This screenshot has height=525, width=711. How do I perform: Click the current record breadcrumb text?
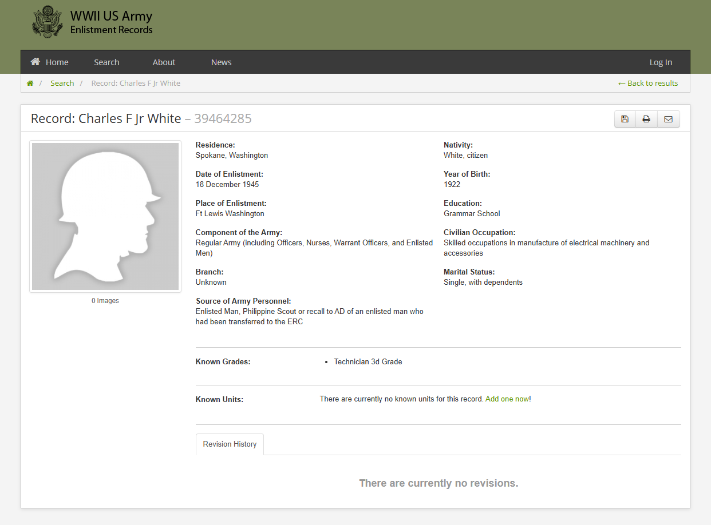coord(136,83)
